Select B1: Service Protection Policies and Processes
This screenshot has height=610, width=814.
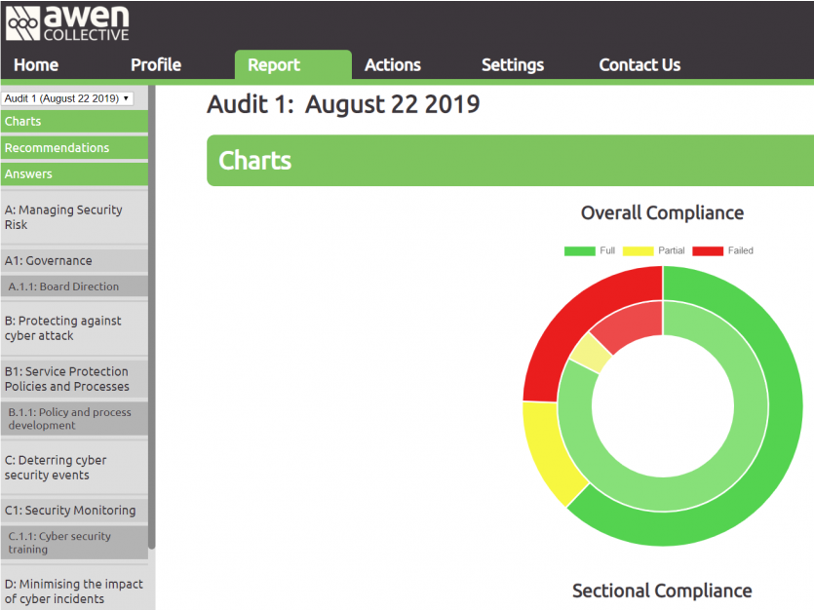(74, 379)
